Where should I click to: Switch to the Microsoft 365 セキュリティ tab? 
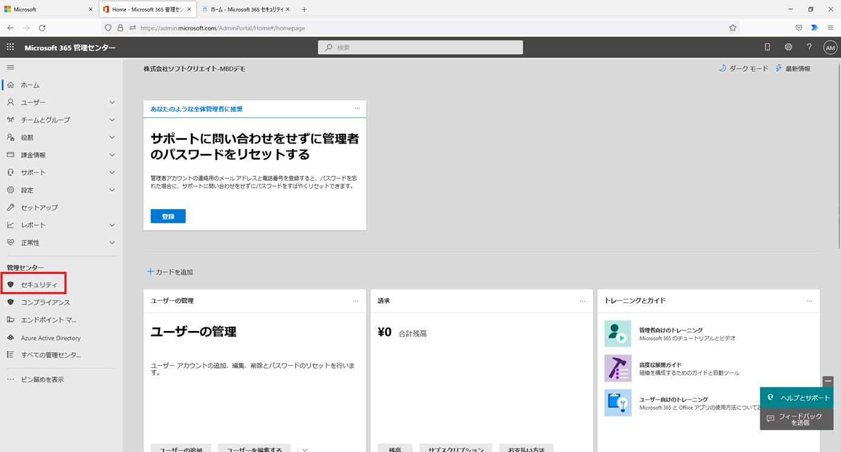pyautogui.click(x=245, y=10)
